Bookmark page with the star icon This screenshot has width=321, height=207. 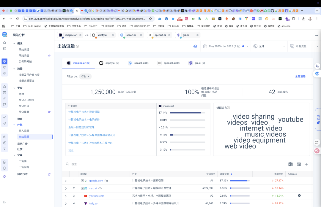[150, 19]
